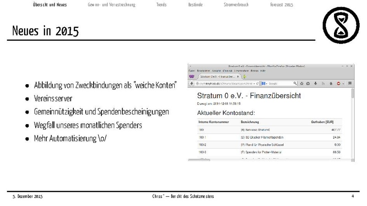Jump to the Bestände section
This screenshot has width=367, height=206.
(x=195, y=5)
